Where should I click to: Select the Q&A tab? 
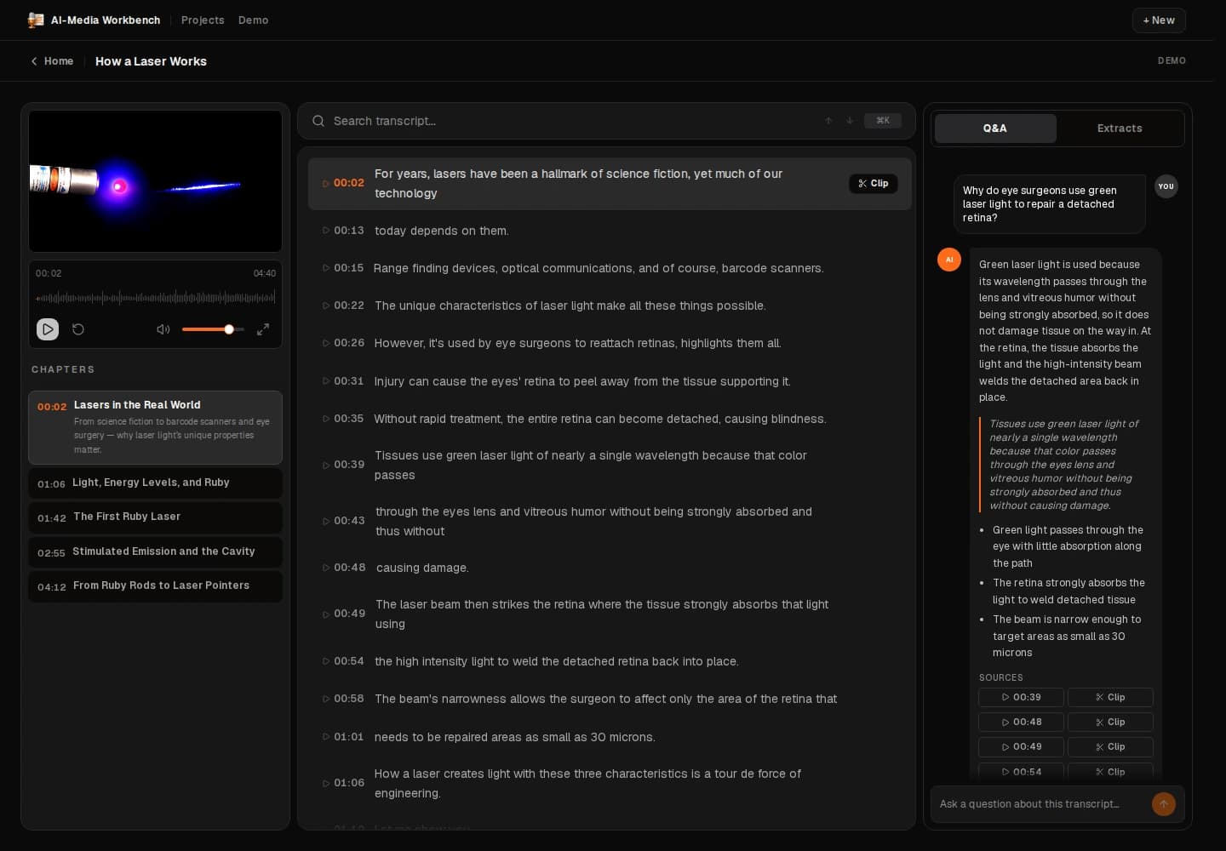pyautogui.click(x=995, y=129)
